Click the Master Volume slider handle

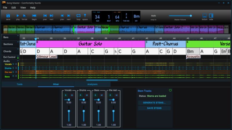(x=191, y=16)
